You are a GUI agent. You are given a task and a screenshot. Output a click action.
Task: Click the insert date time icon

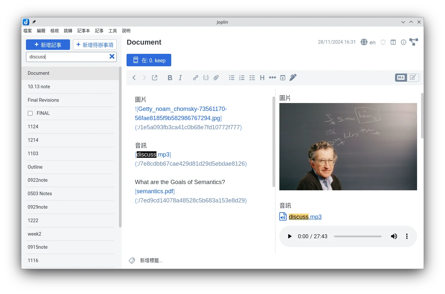tap(283, 78)
